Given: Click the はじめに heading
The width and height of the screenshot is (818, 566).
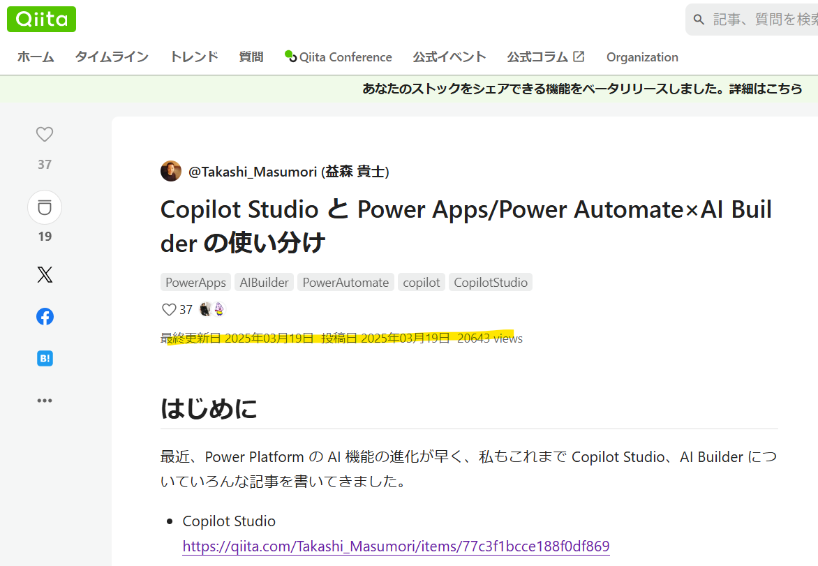Looking at the screenshot, I should [209, 408].
